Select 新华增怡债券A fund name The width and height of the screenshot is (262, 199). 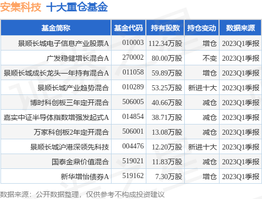(x=85, y=177)
